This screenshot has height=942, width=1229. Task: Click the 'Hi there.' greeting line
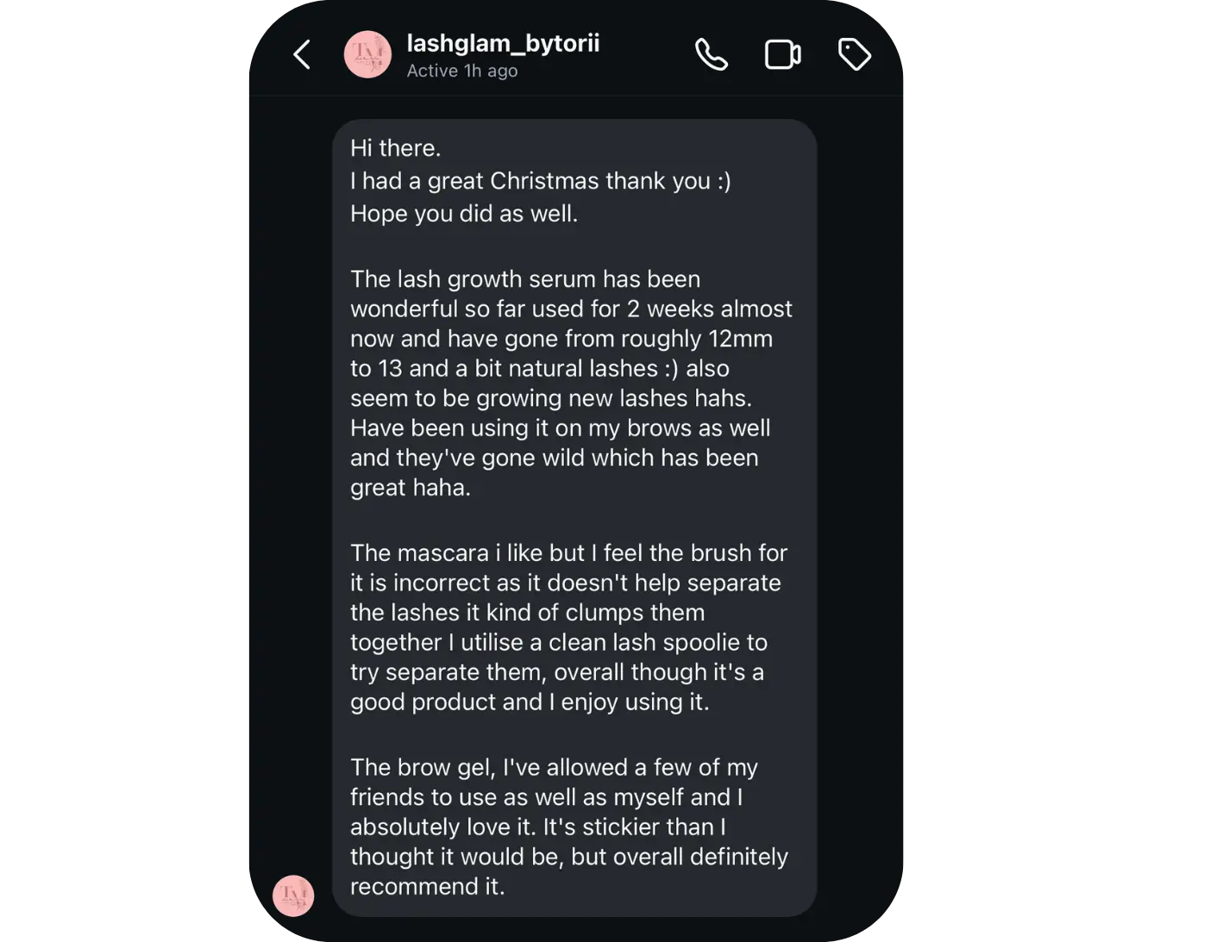point(395,148)
